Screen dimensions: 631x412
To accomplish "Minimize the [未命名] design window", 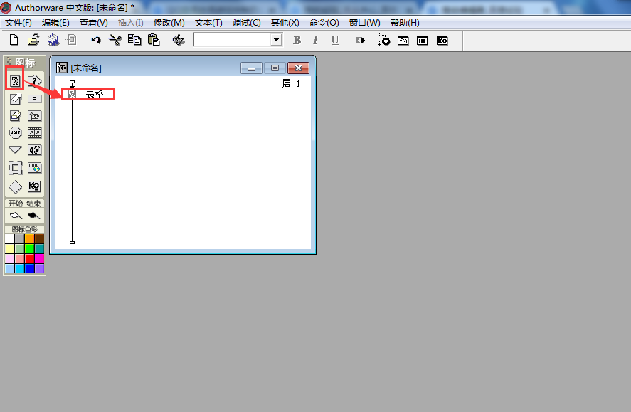I will tap(252, 68).
